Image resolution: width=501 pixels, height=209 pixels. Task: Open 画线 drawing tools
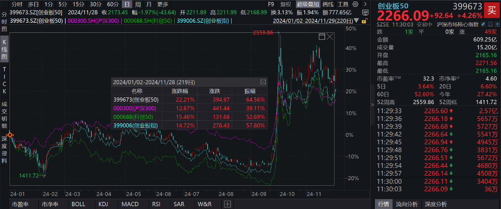tap(328, 4)
